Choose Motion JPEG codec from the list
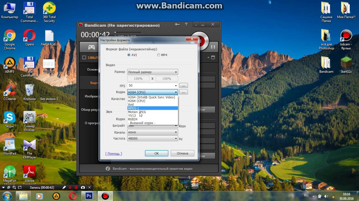359x201 pixels. [153, 112]
